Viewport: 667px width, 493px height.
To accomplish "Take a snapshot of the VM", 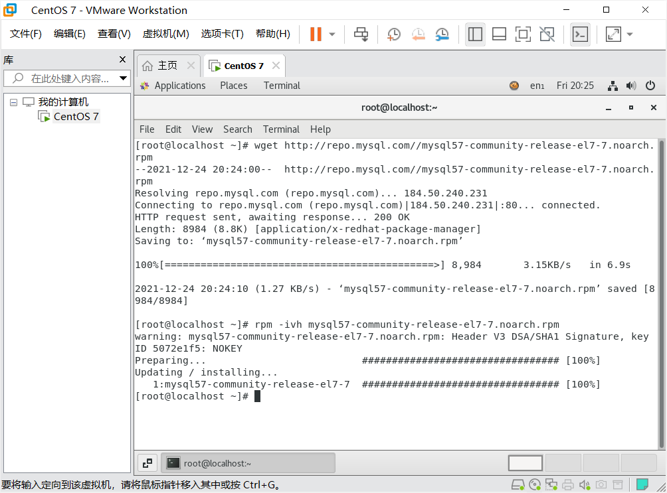I will pyautogui.click(x=394, y=34).
